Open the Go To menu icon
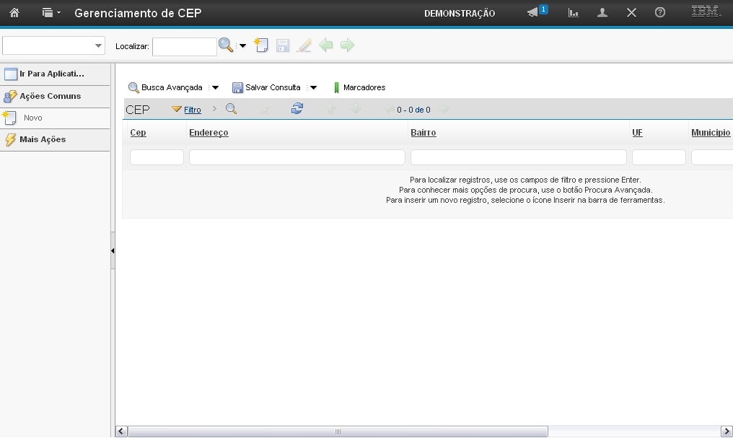733x438 pixels. pyautogui.click(x=51, y=13)
